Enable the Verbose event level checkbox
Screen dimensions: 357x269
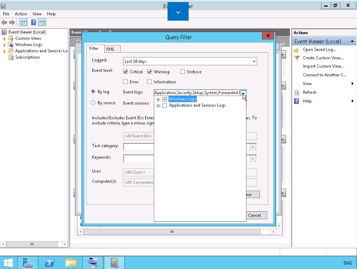[x=182, y=72]
